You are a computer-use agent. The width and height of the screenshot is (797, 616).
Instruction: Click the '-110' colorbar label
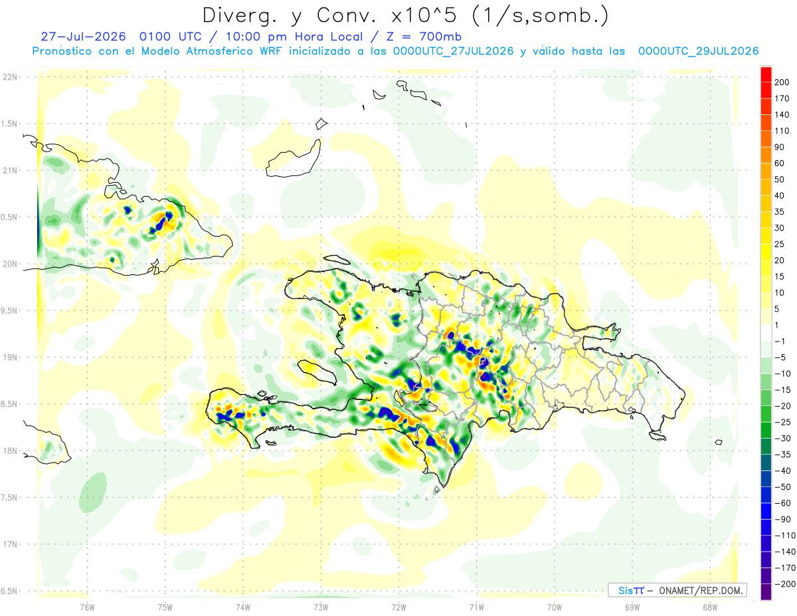point(784,535)
